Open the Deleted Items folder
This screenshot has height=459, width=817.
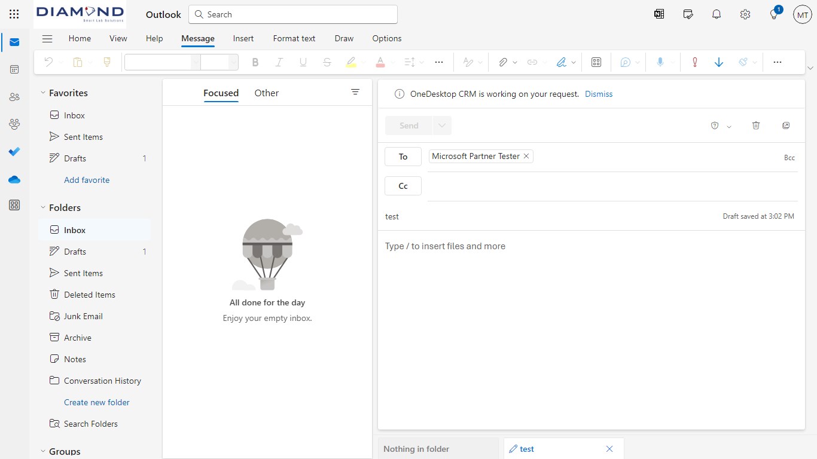[95, 295]
